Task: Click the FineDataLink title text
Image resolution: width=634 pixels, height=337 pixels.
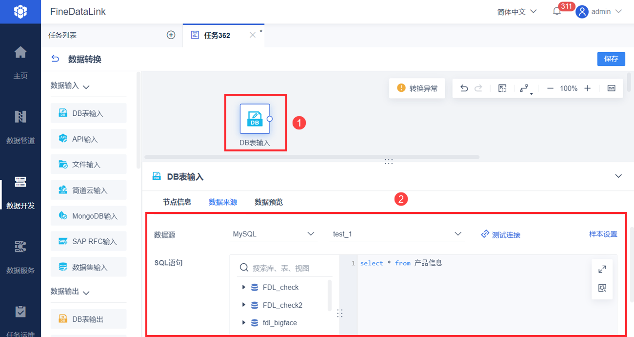Action: click(78, 11)
